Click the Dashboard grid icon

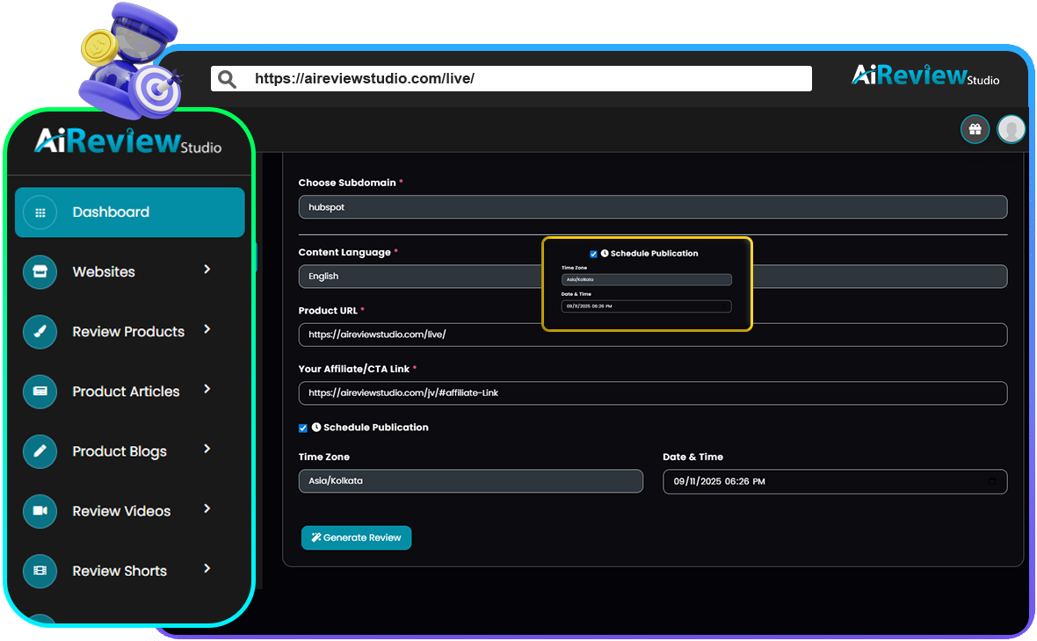40,212
